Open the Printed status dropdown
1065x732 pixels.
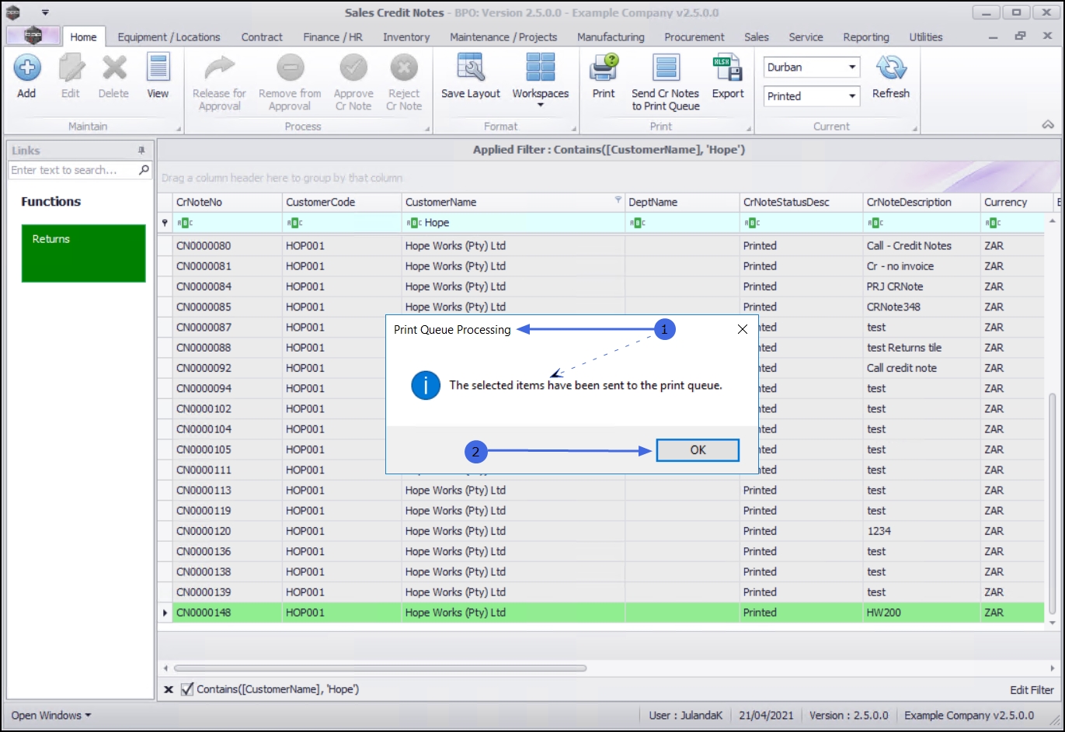coord(852,96)
